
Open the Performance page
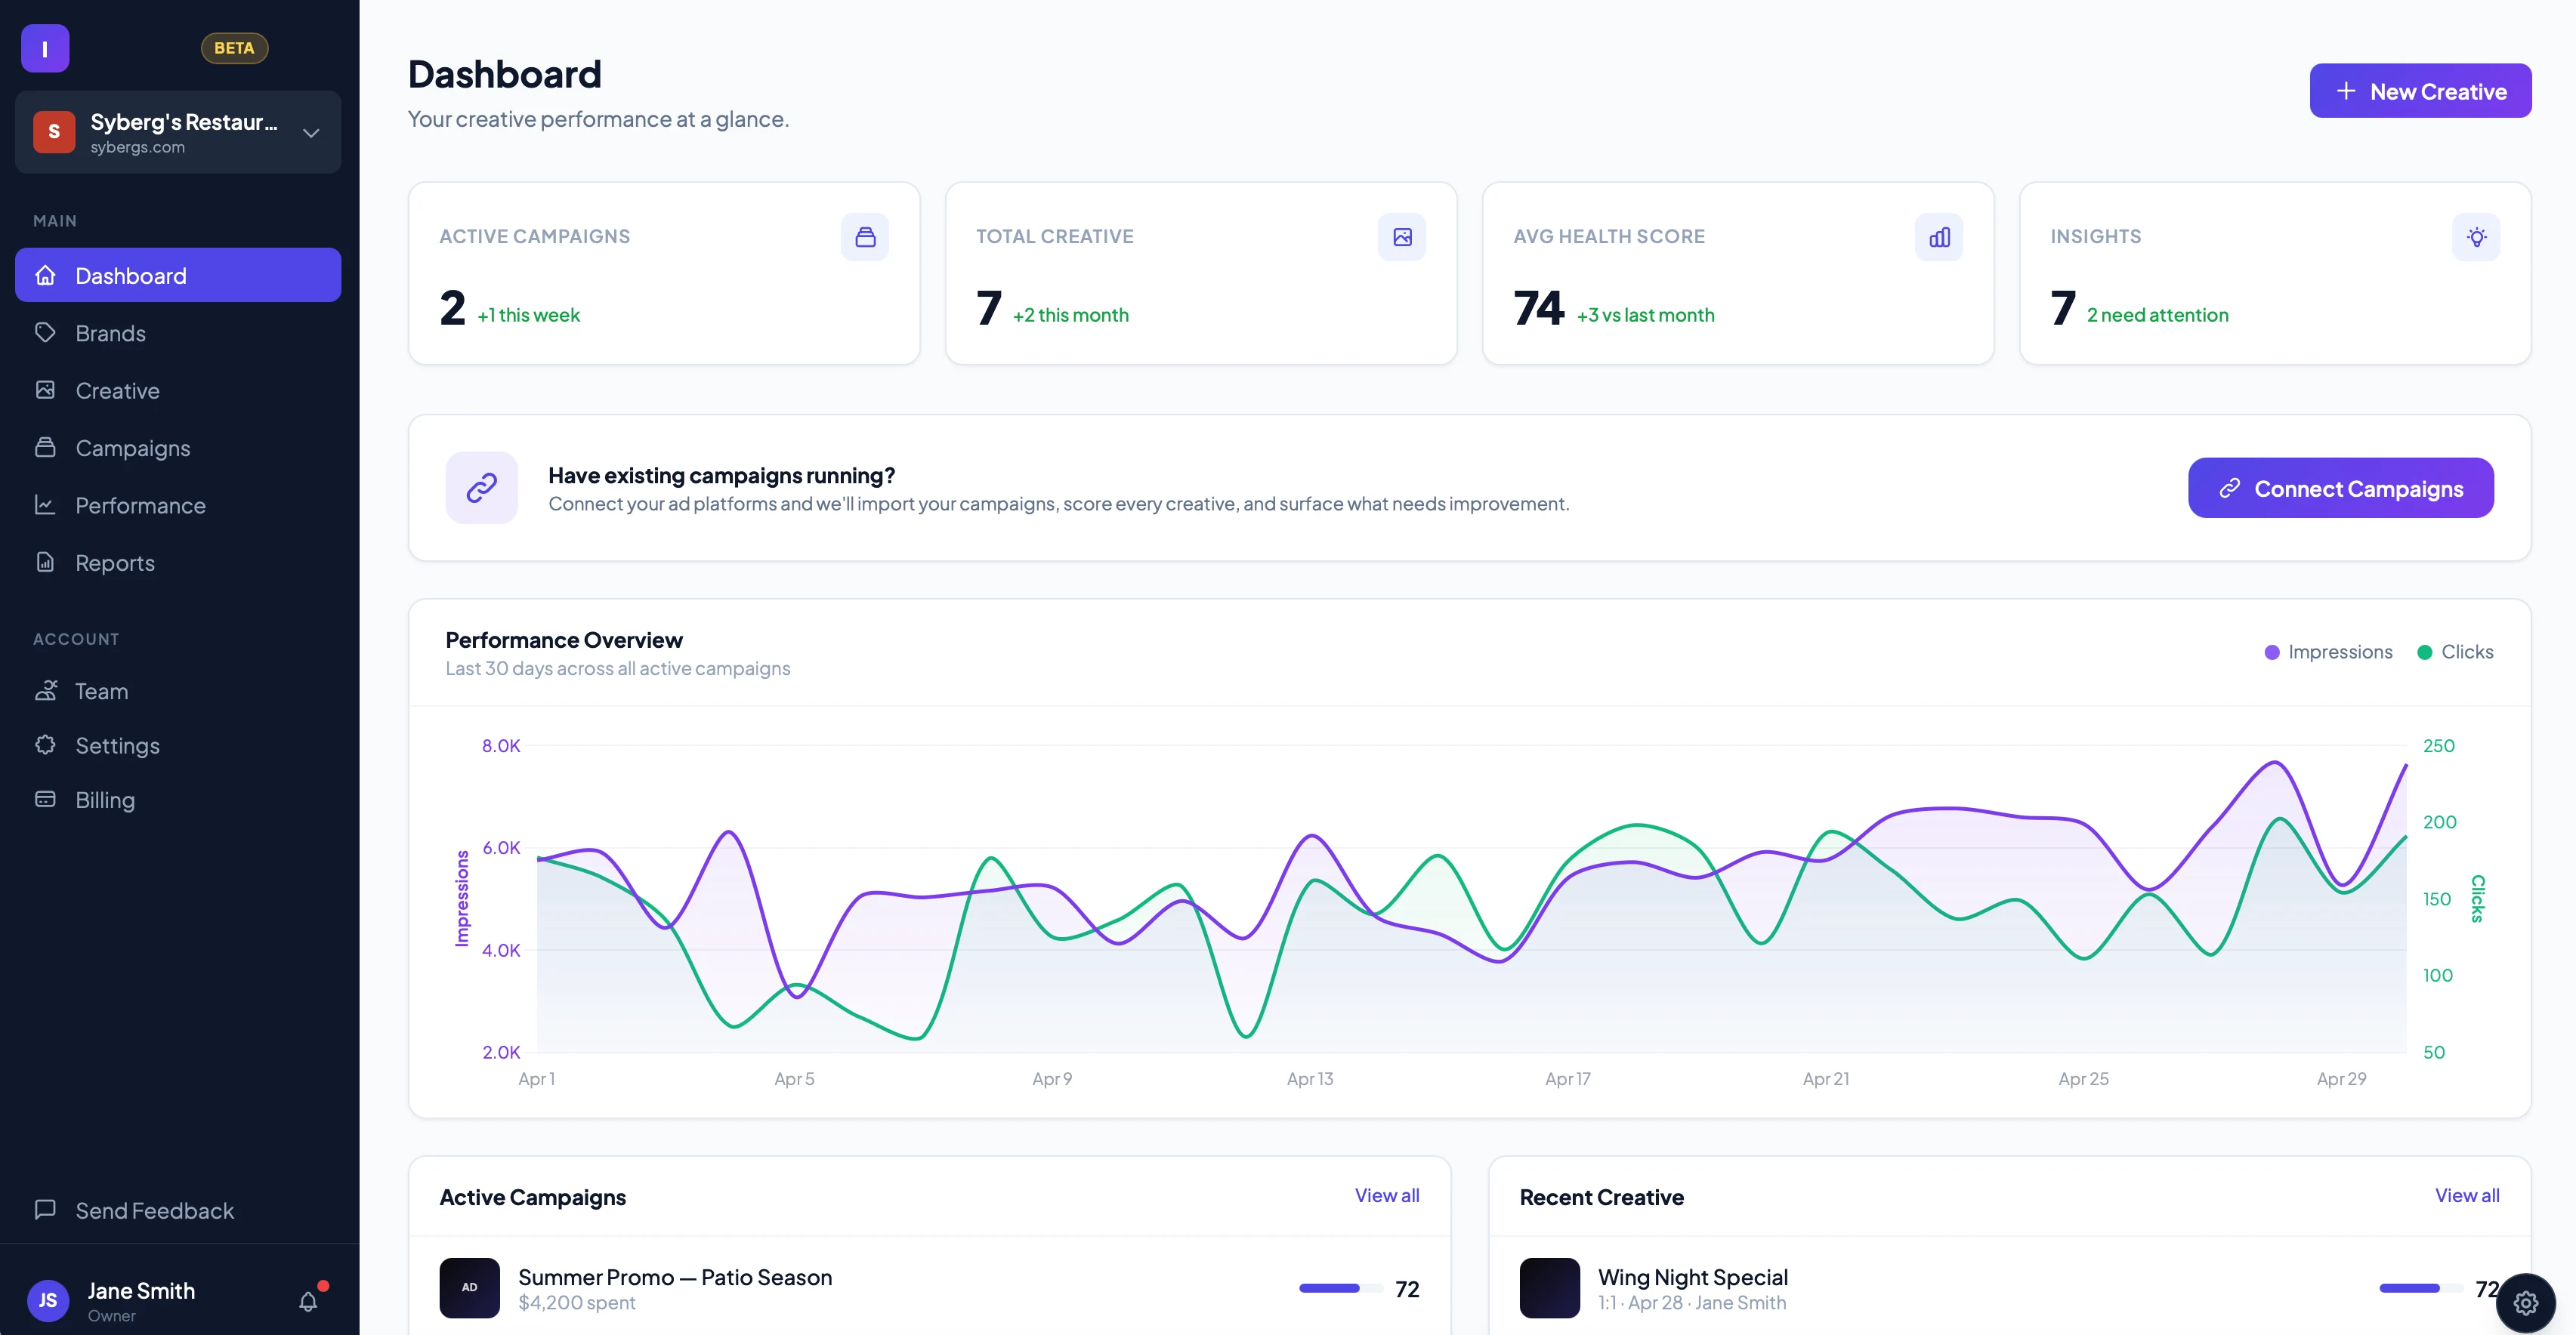178,504
